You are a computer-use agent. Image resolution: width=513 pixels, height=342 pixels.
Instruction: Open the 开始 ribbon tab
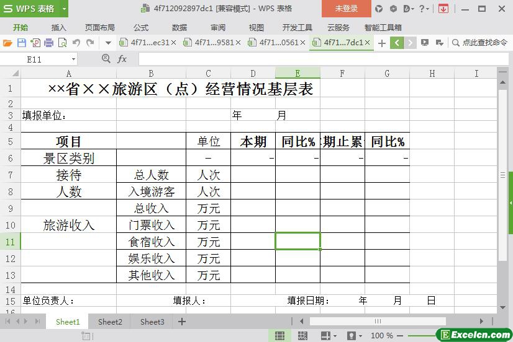point(20,28)
